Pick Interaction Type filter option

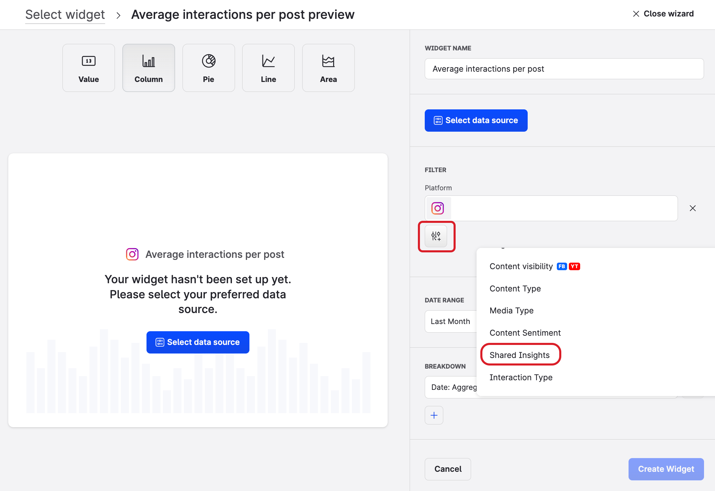click(x=521, y=378)
